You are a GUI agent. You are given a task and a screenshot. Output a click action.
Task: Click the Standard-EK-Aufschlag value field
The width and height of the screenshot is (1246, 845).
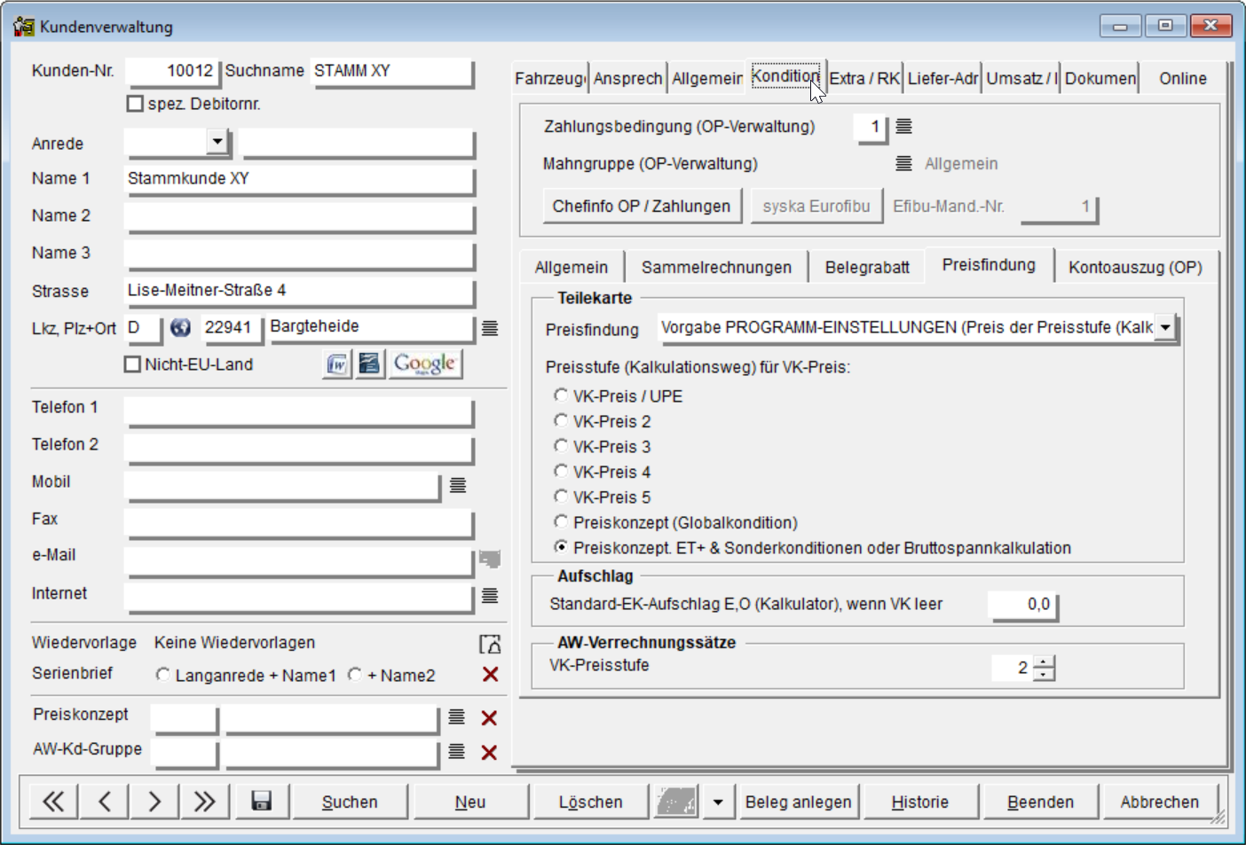pos(1021,605)
